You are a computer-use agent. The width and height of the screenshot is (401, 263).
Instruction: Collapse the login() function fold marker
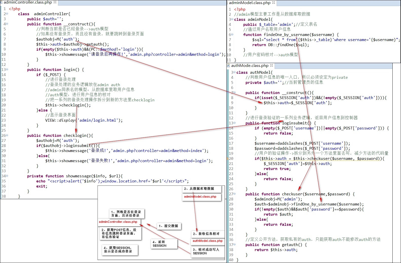pyautogui.click(x=7, y=69)
